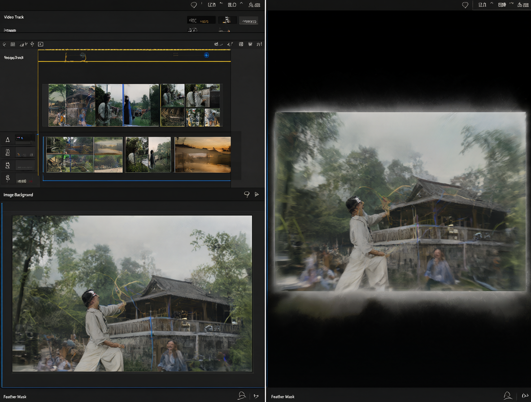Click the framed picture icon in the timeline toolbar
The height and width of the screenshot is (402, 531).
(41, 44)
